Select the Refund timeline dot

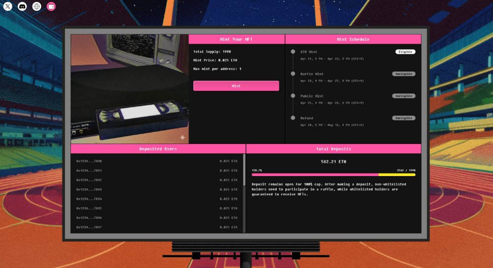tap(293, 118)
